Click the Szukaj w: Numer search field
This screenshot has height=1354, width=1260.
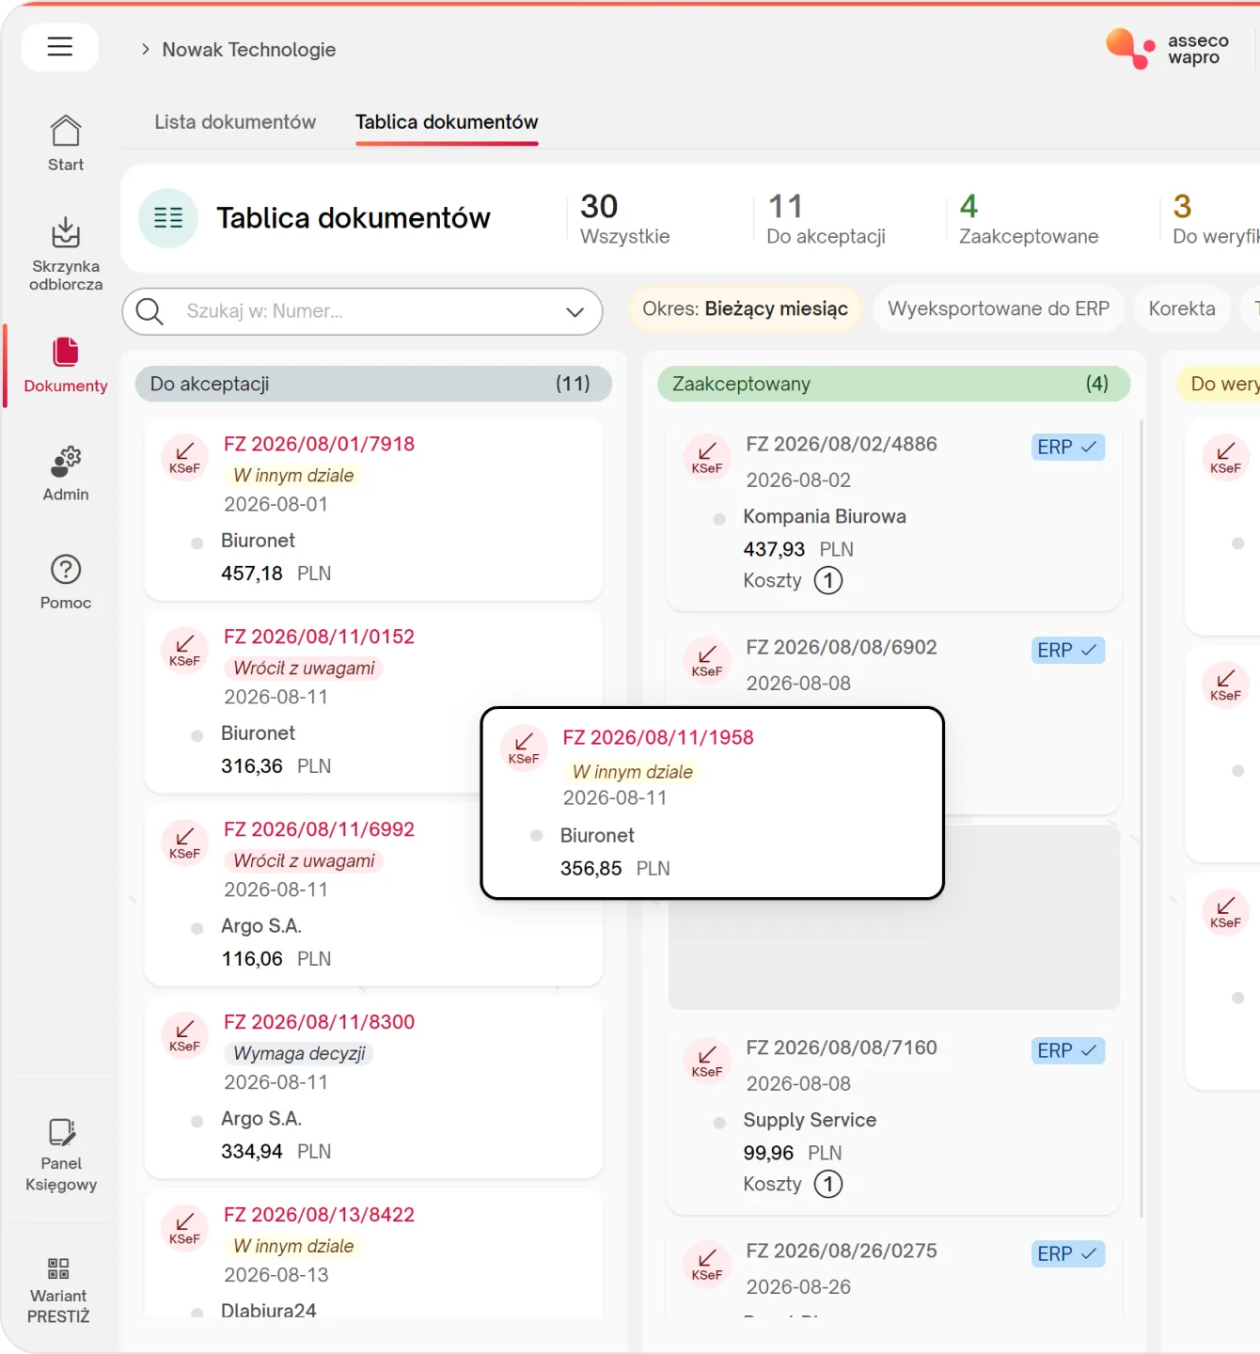(362, 311)
